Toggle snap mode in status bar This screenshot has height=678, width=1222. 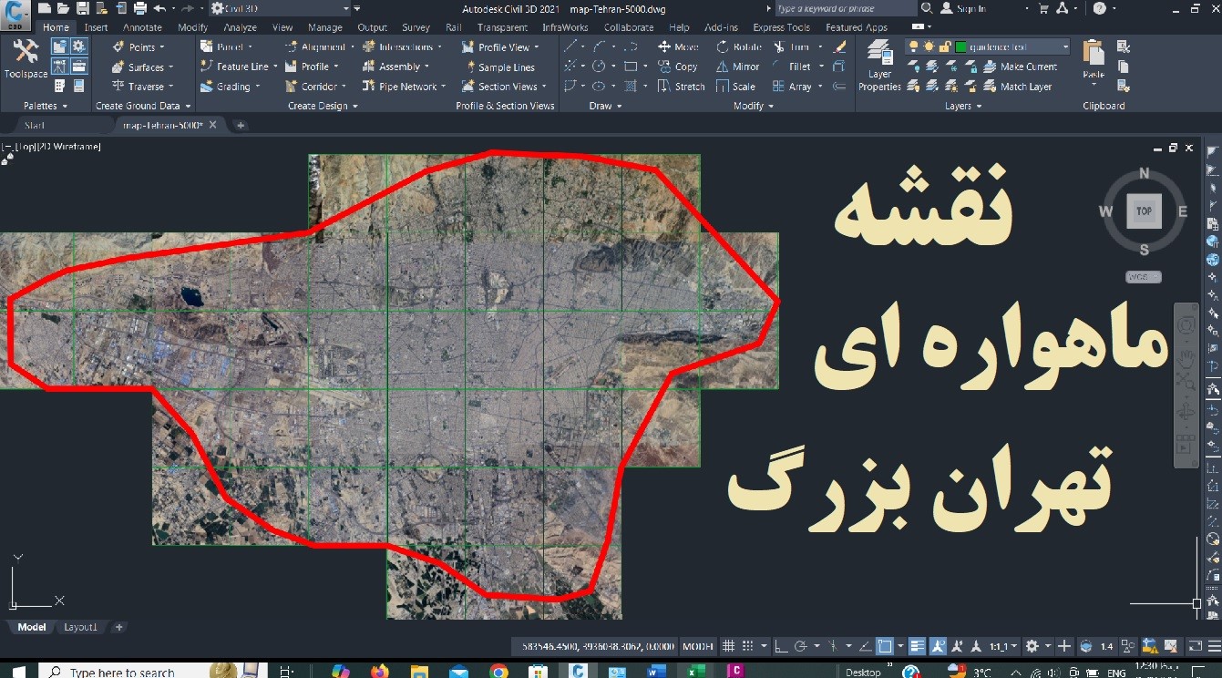coord(745,645)
